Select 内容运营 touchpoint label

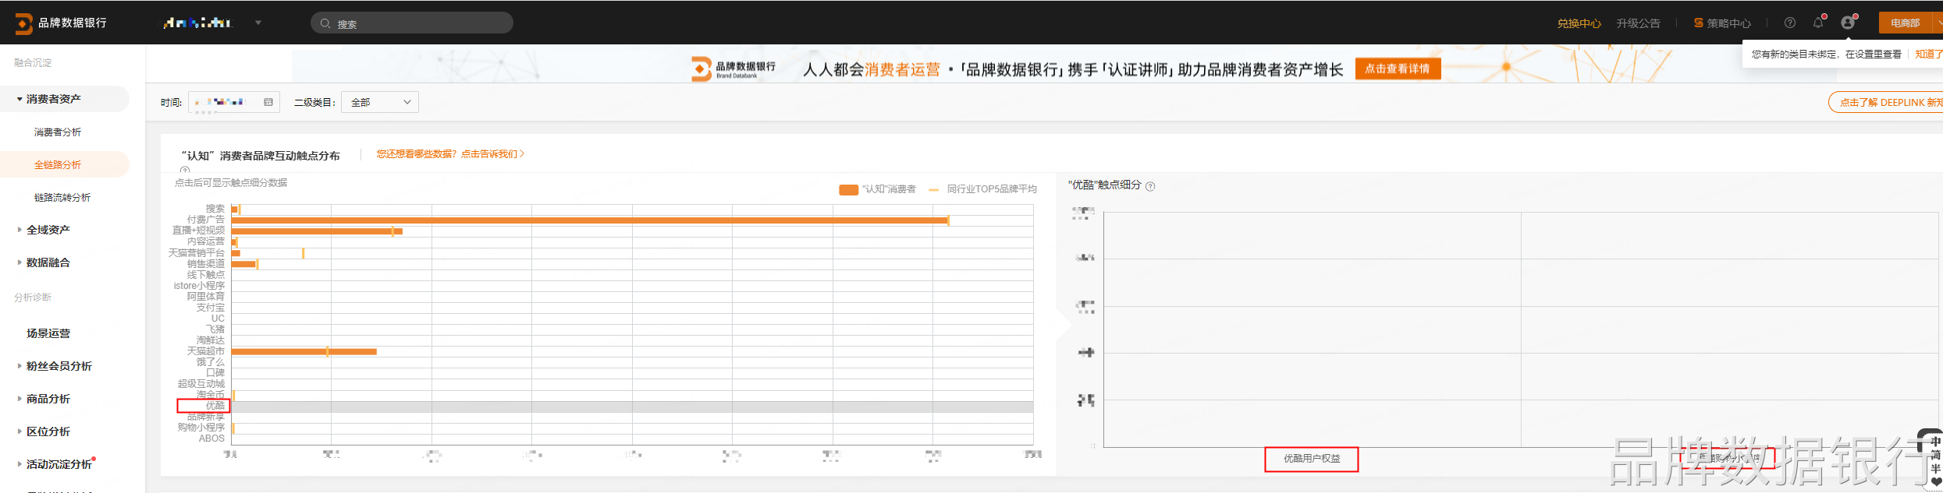(x=206, y=241)
